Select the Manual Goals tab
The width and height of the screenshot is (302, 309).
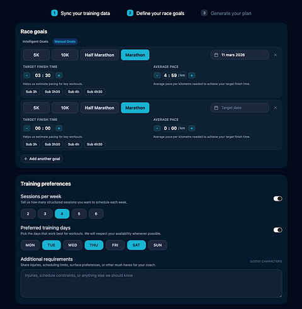click(x=65, y=42)
